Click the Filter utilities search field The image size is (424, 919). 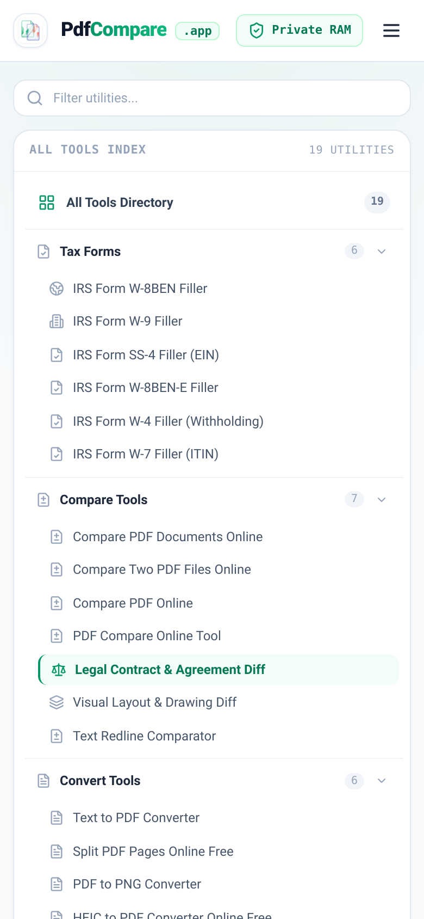click(212, 98)
